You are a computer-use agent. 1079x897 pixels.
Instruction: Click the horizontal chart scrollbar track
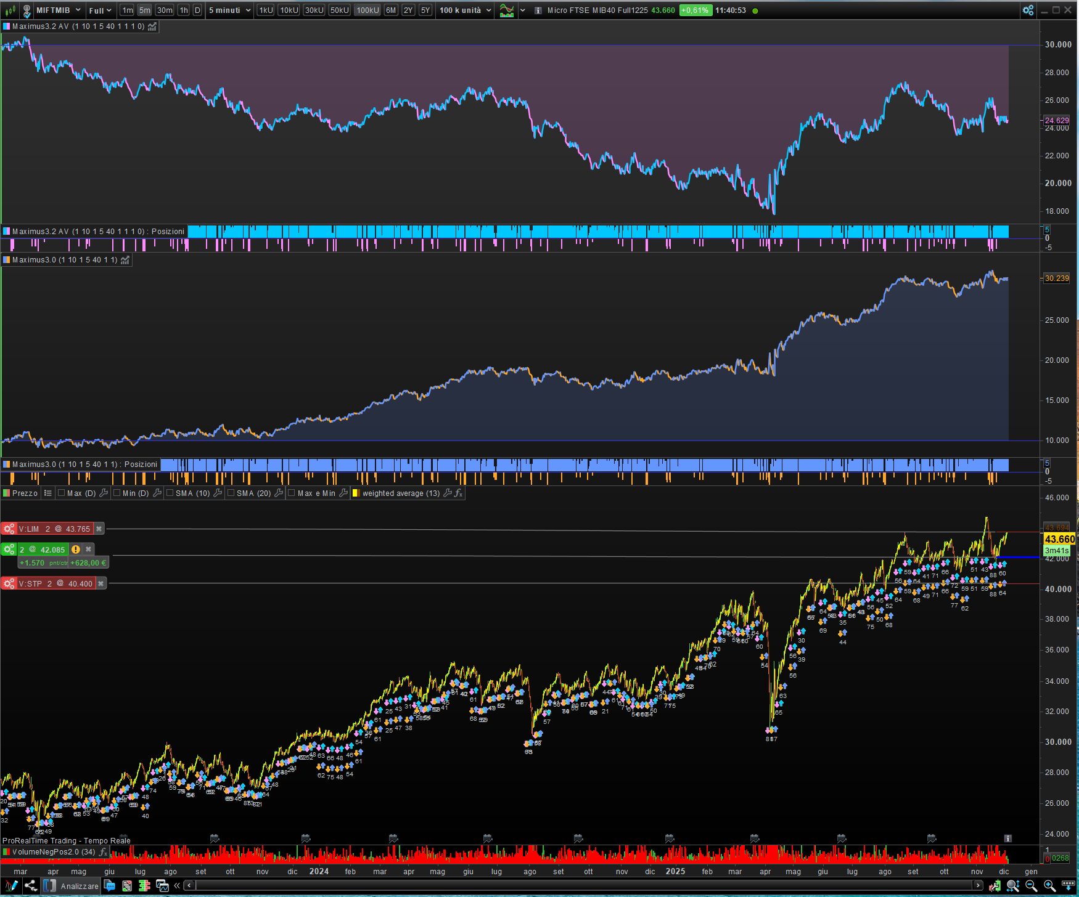pos(584,886)
